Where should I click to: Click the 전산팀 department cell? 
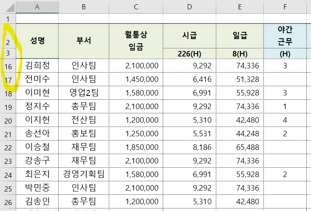tap(84, 120)
